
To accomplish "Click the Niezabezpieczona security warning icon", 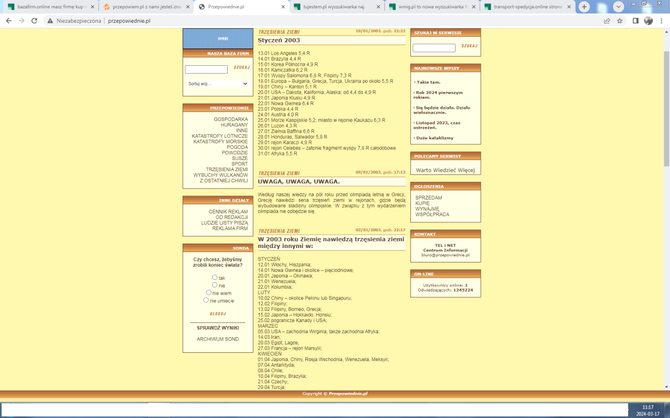I will point(50,21).
